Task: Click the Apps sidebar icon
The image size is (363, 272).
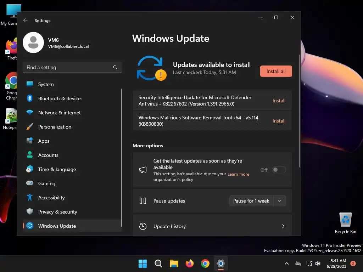Action: tap(30, 141)
